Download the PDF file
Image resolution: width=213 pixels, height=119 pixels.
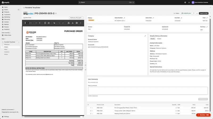73,23
